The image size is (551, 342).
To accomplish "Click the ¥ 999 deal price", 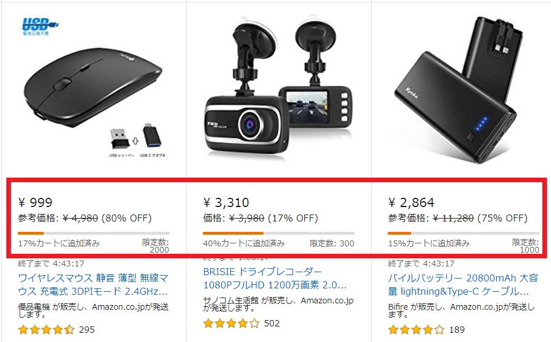I will pyautogui.click(x=35, y=202).
